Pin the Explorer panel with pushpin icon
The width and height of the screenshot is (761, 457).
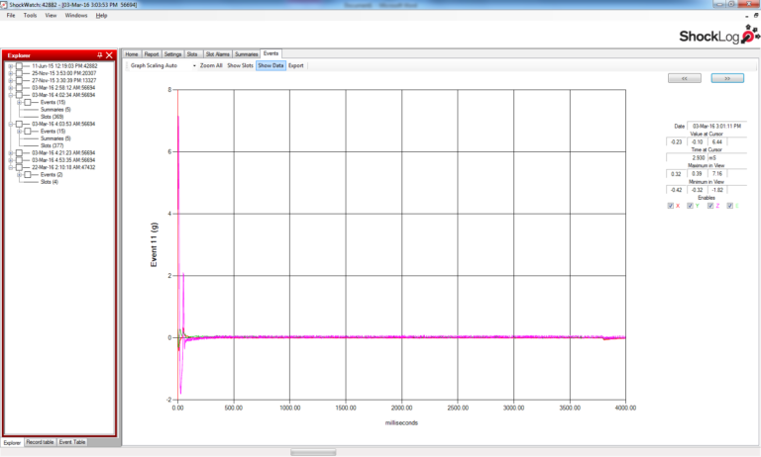(x=99, y=55)
